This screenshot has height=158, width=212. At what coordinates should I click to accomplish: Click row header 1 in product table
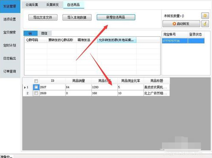coord(28,87)
